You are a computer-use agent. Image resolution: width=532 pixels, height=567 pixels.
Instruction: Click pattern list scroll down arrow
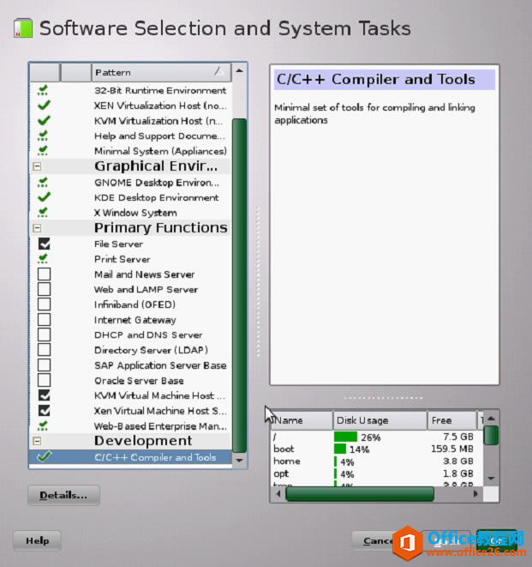click(239, 461)
